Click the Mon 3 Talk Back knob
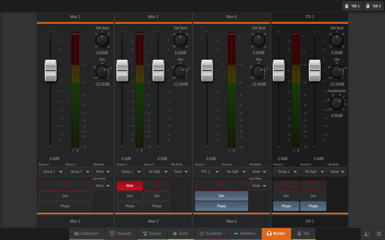The image size is (385, 240). coord(180,40)
